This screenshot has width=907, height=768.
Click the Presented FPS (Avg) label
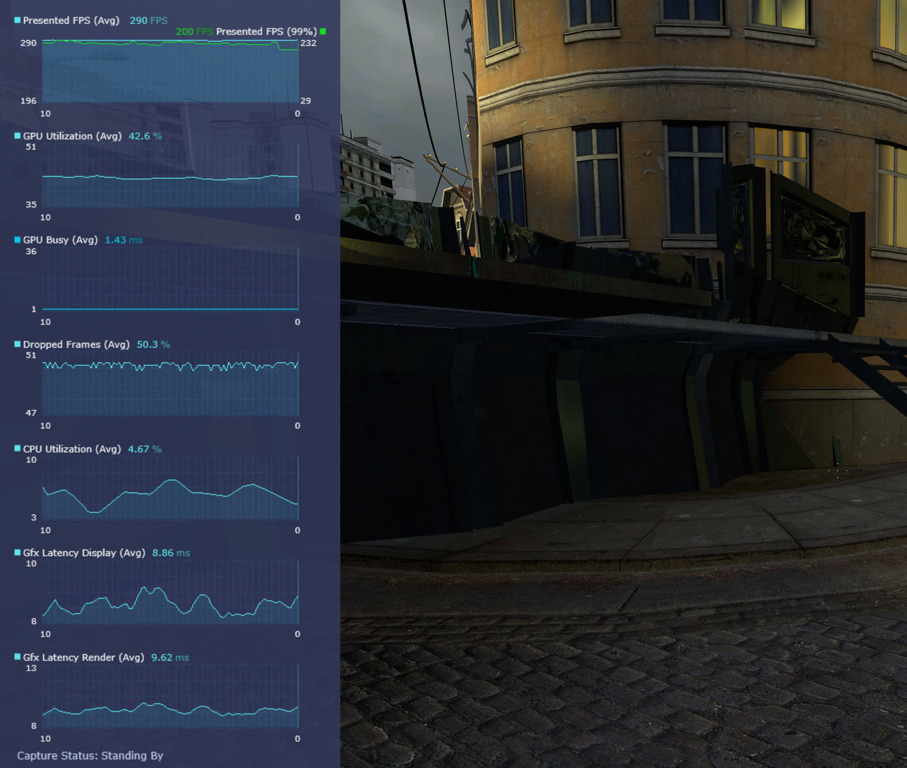point(71,20)
